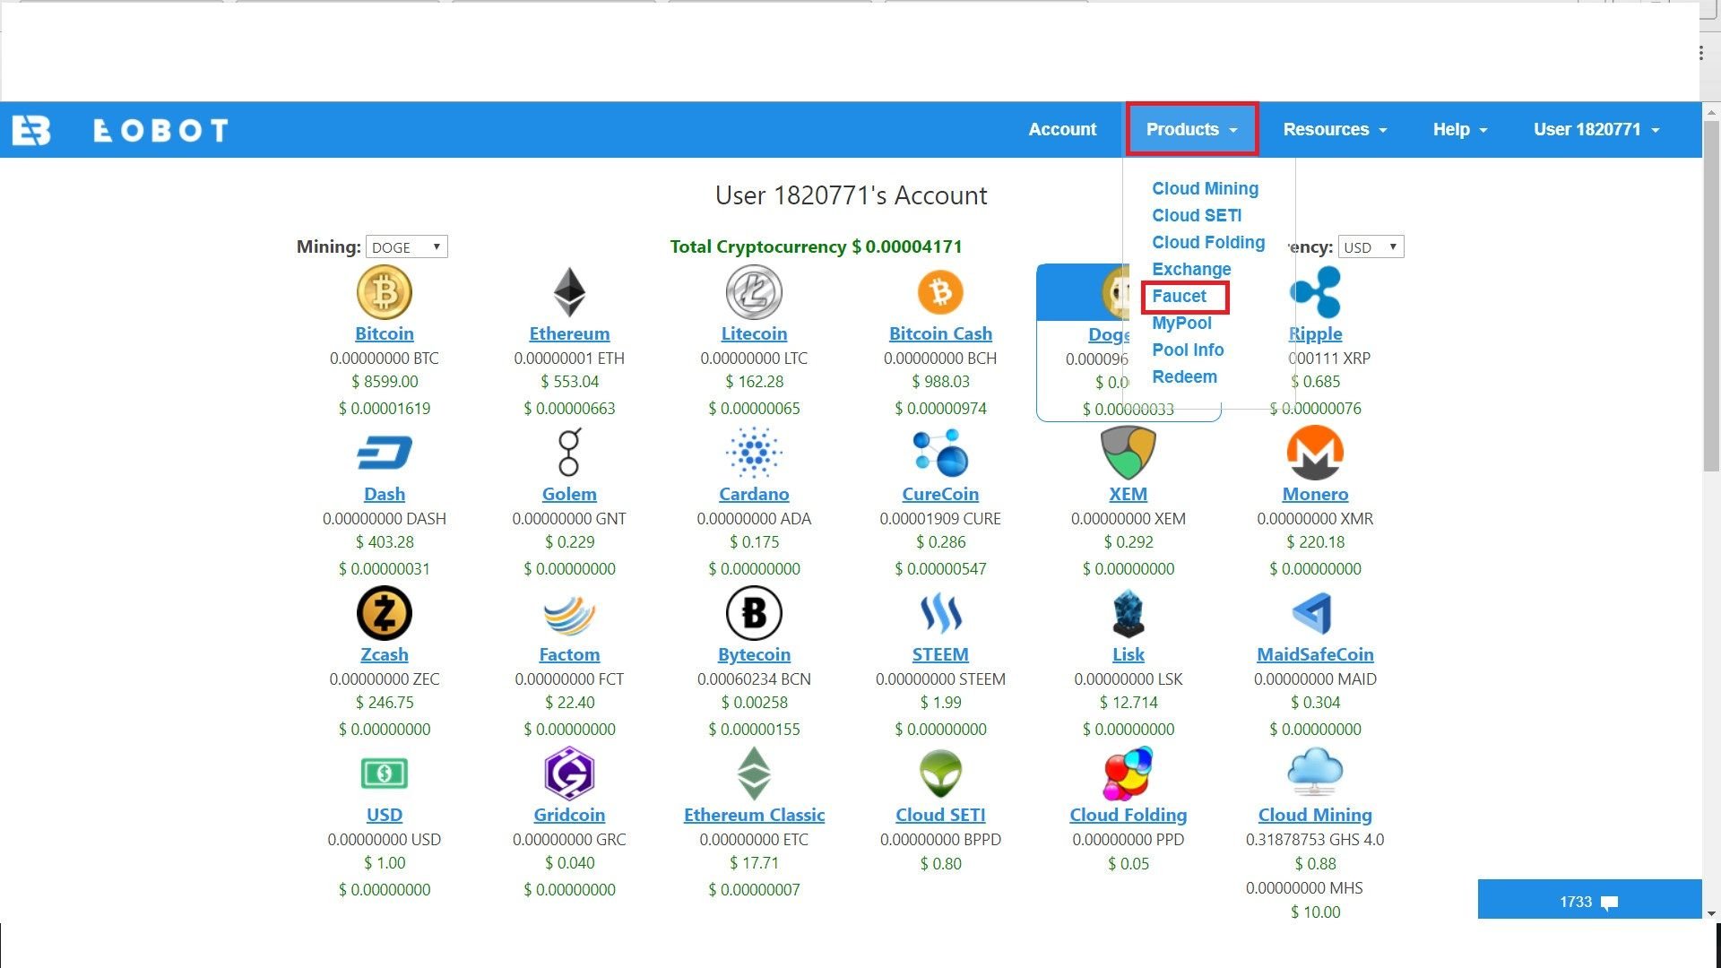Select Faucet in Products menu
1721x968 pixels.
point(1179,296)
